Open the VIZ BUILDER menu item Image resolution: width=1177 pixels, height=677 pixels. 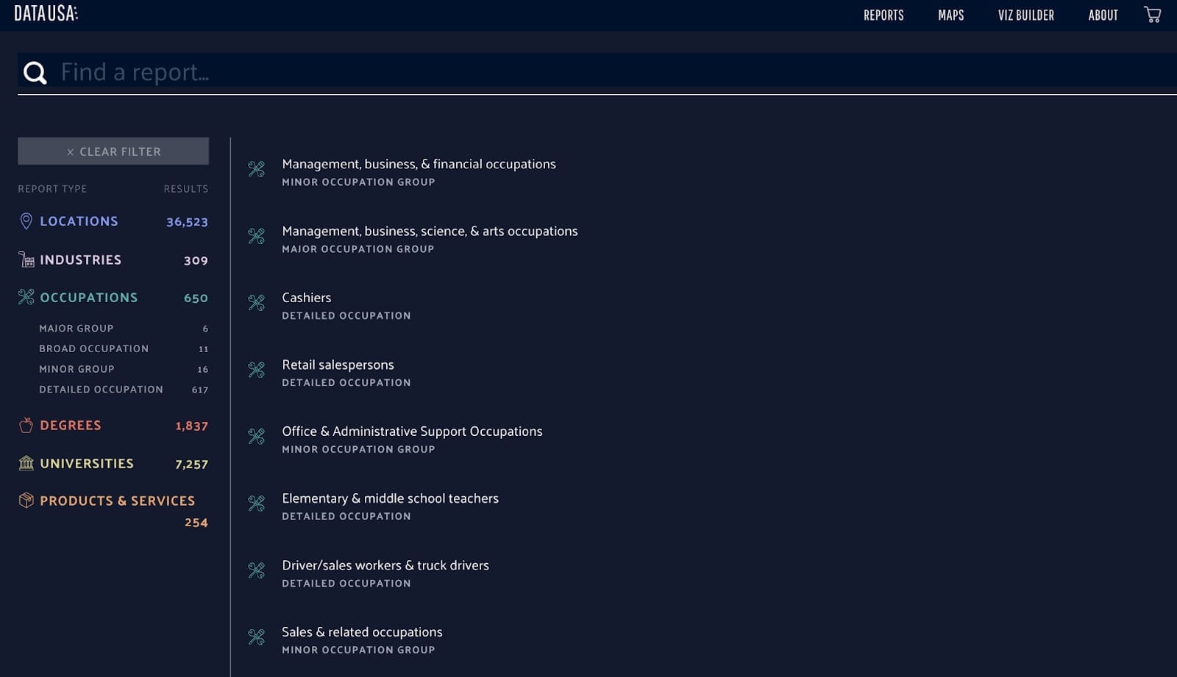tap(1025, 14)
